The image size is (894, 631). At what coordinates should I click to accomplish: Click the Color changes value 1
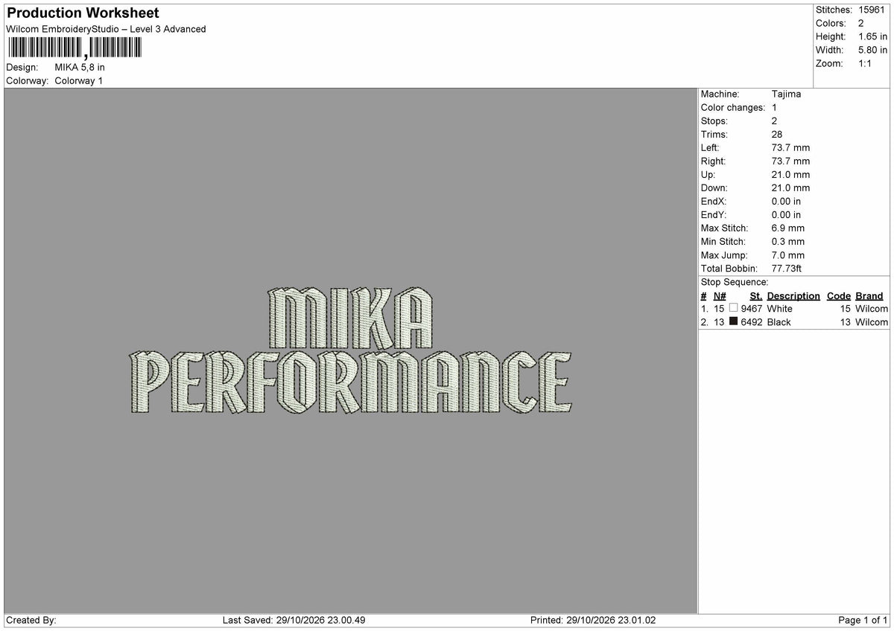775,108
